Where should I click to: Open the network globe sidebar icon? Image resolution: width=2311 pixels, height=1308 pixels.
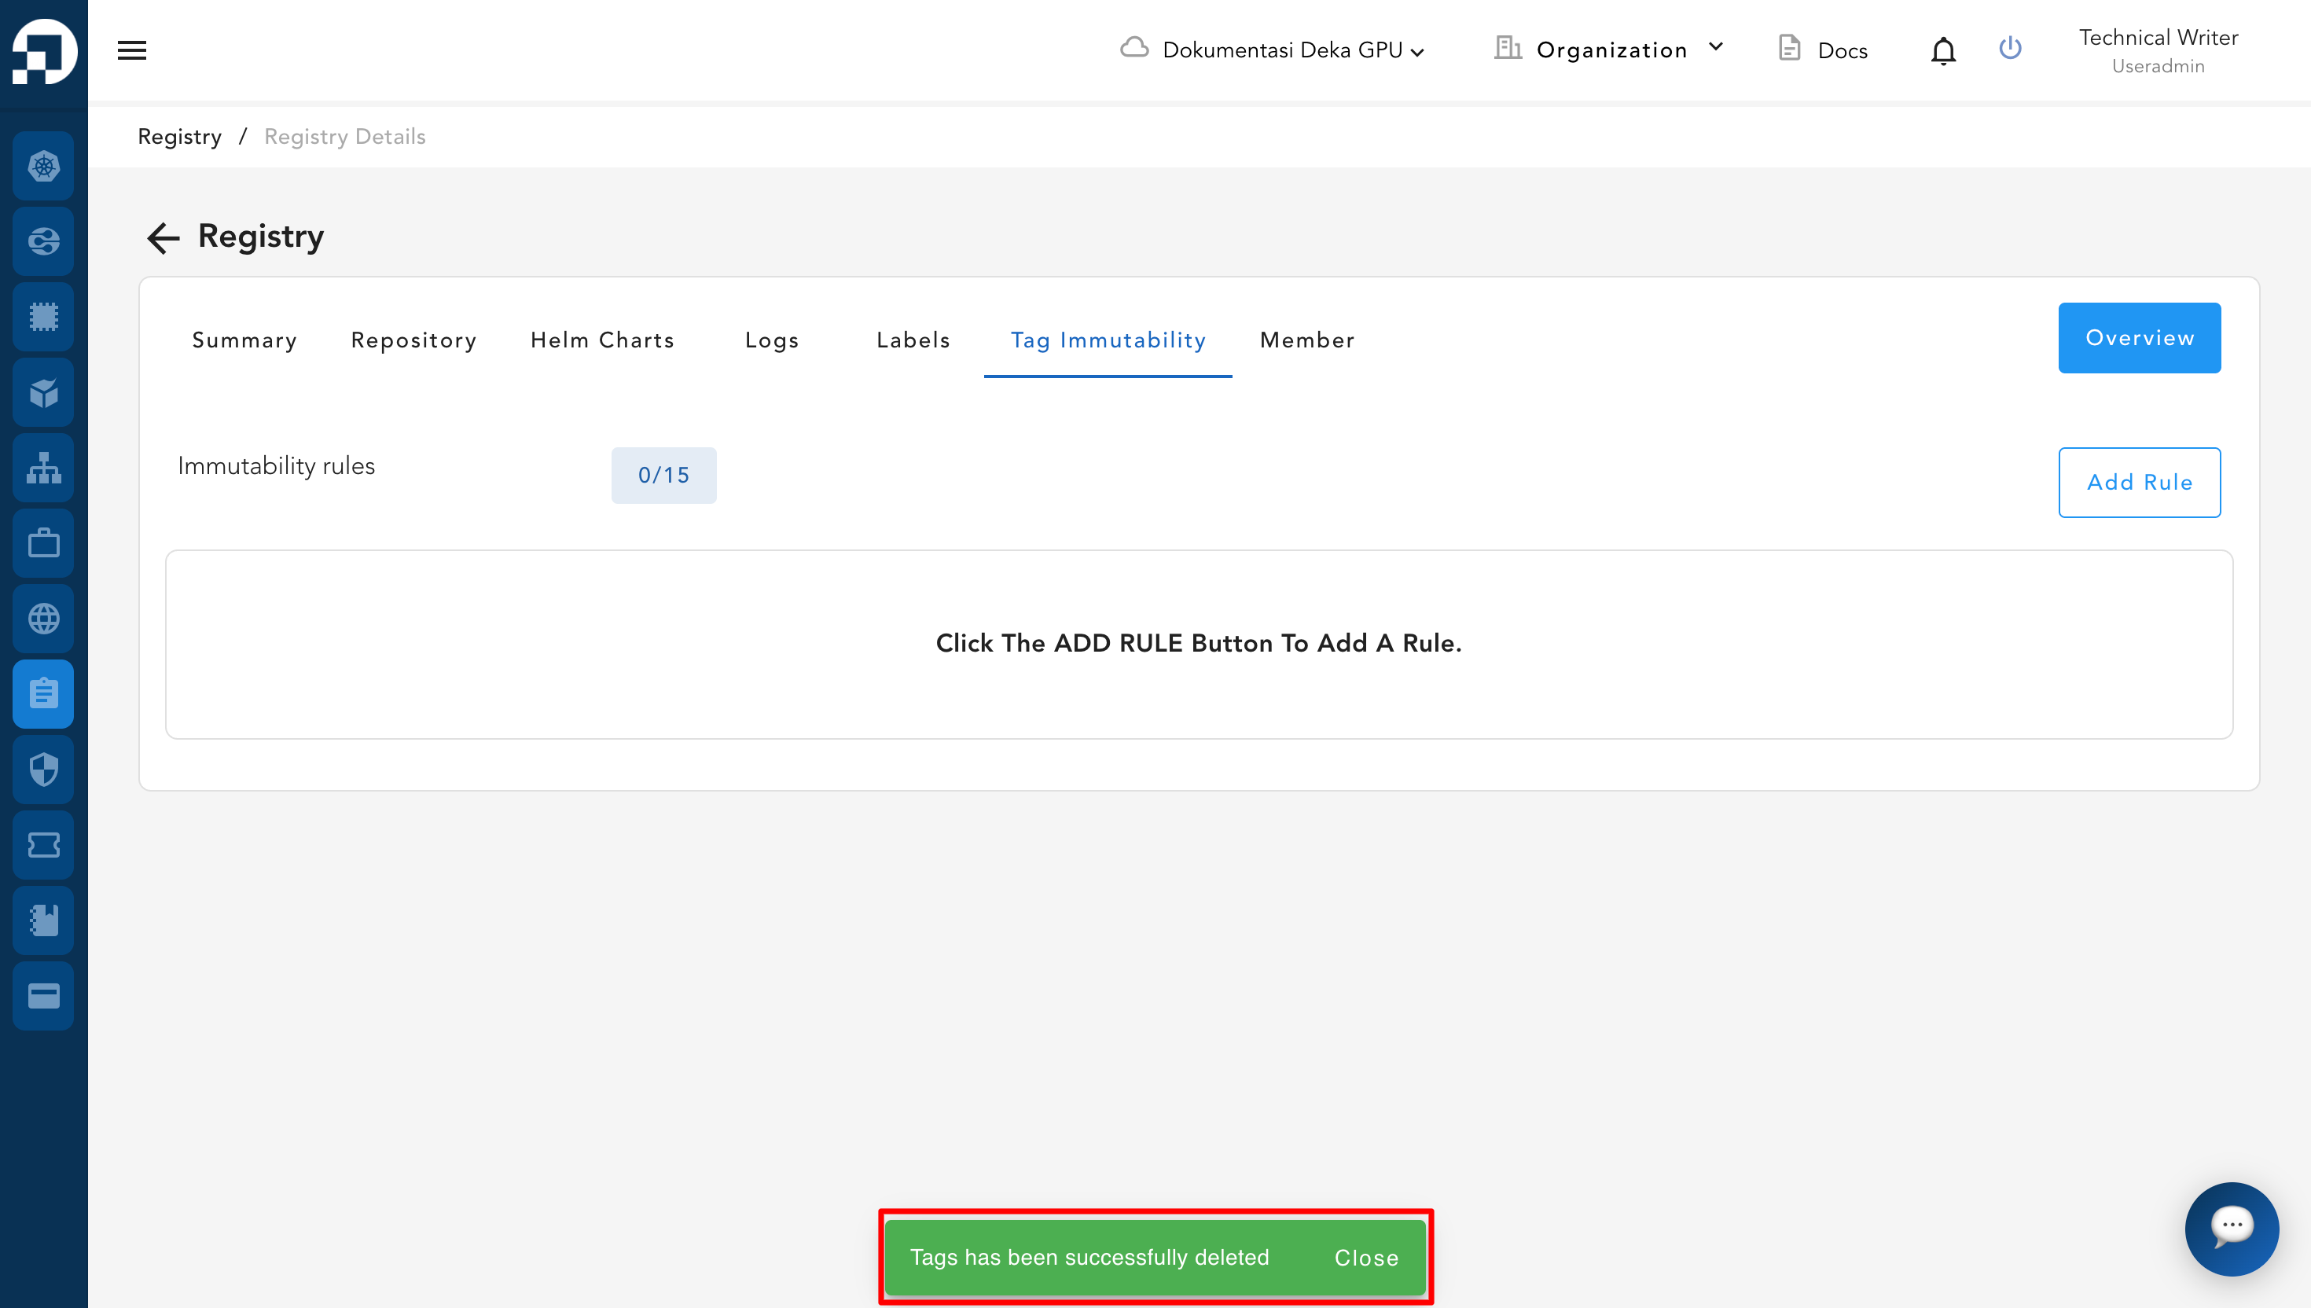(43, 618)
